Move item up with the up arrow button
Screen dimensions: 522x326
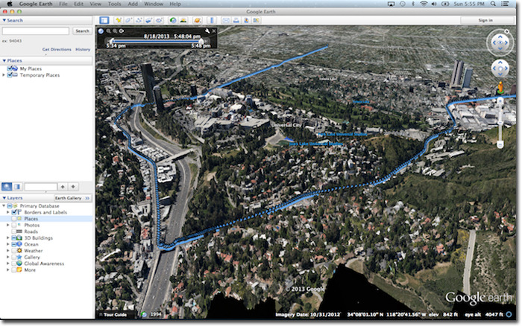tap(63, 186)
